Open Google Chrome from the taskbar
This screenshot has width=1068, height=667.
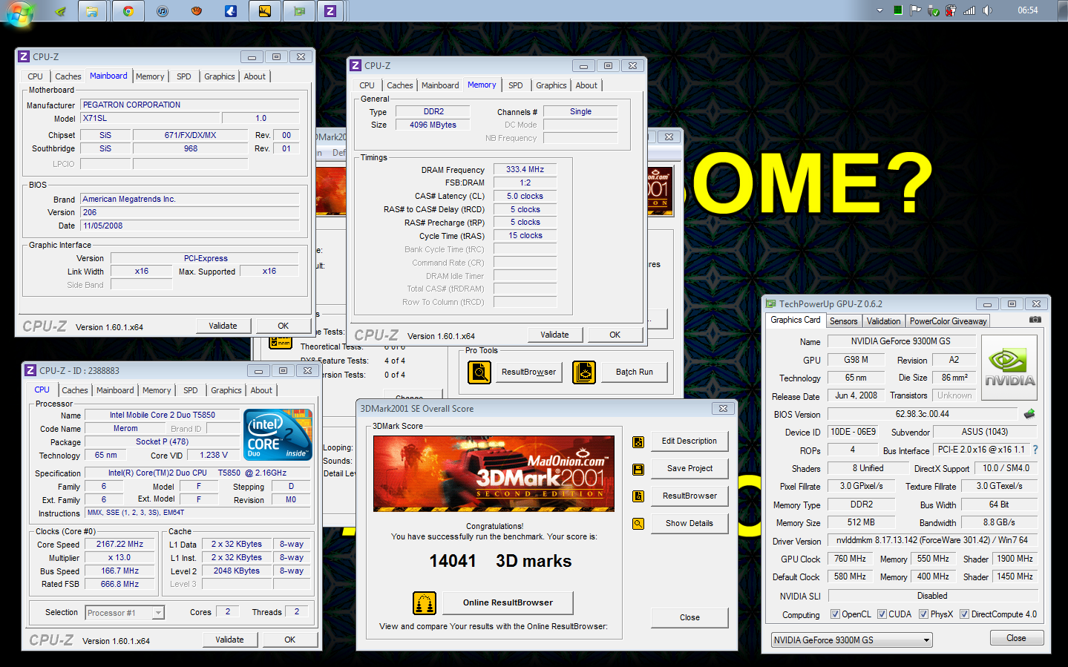(x=128, y=11)
